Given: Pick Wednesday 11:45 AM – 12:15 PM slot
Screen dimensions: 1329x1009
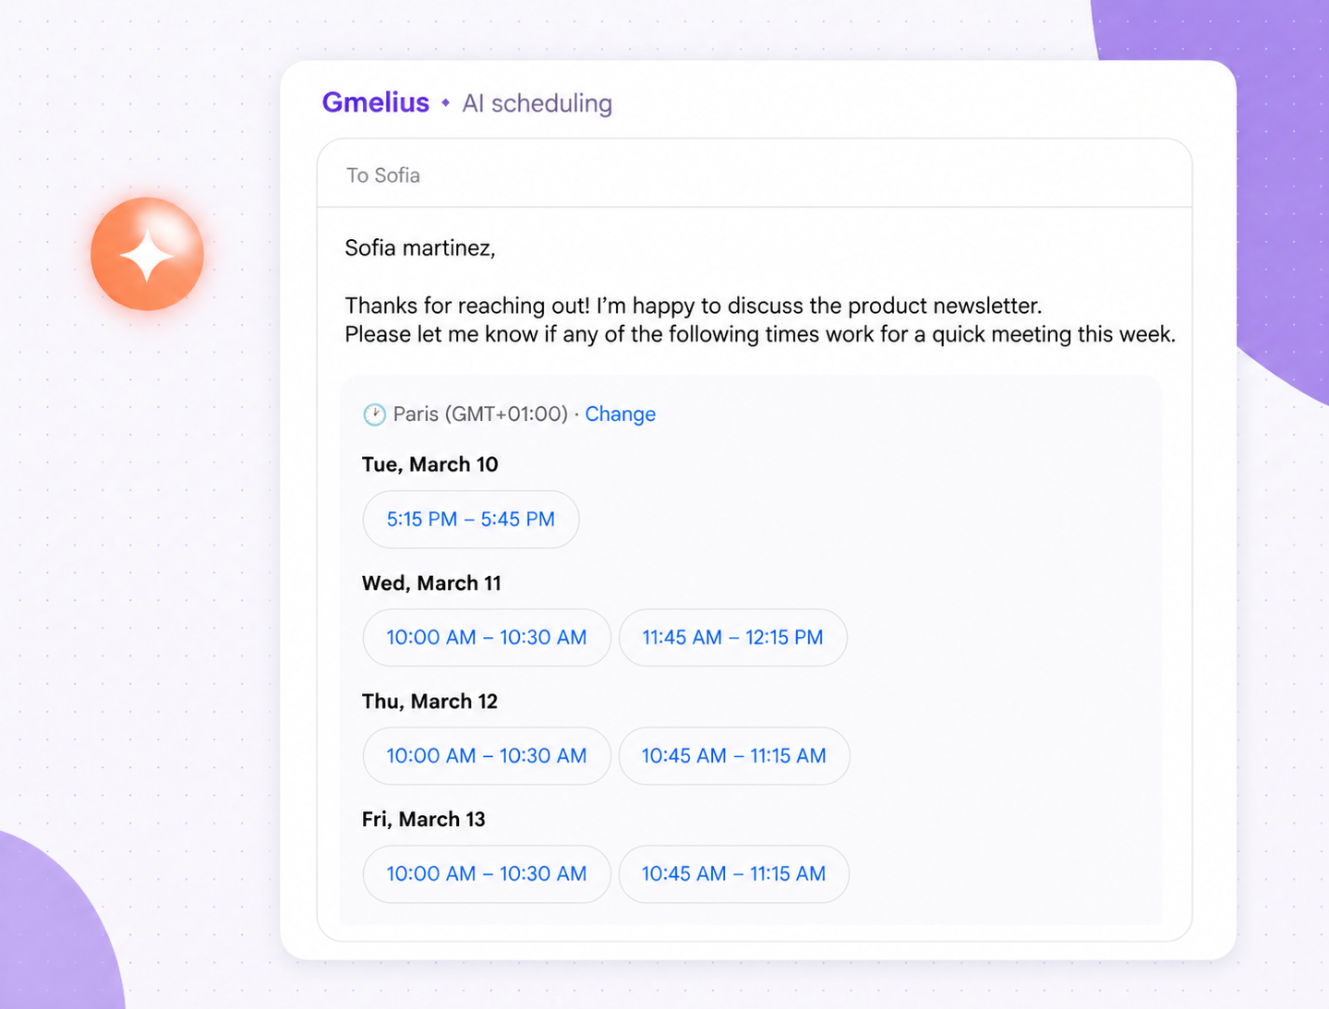Looking at the screenshot, I should point(733,638).
